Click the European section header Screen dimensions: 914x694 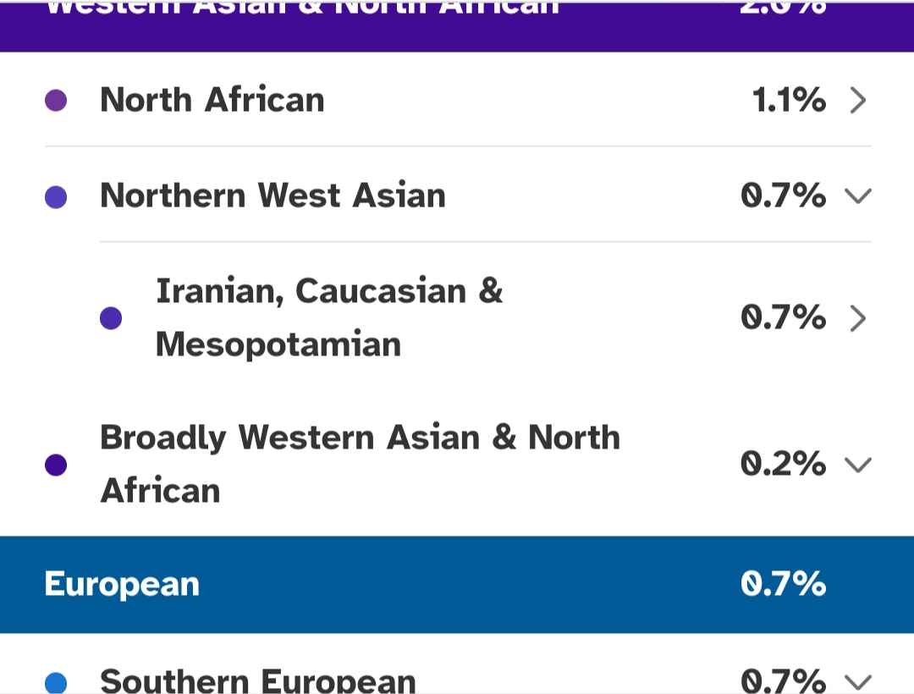(x=457, y=585)
